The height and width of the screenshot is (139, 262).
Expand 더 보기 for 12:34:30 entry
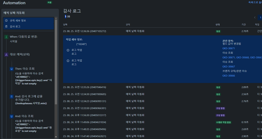(259, 94)
